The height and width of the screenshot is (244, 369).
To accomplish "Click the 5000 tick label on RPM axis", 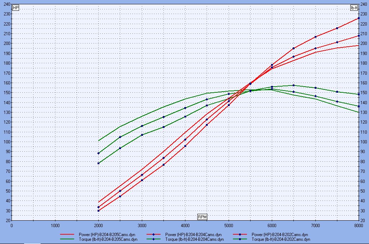I will pos(229,226).
